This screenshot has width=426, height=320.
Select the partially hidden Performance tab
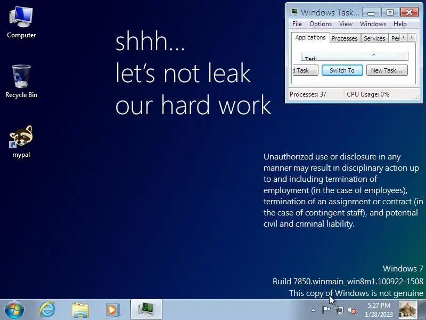395,38
